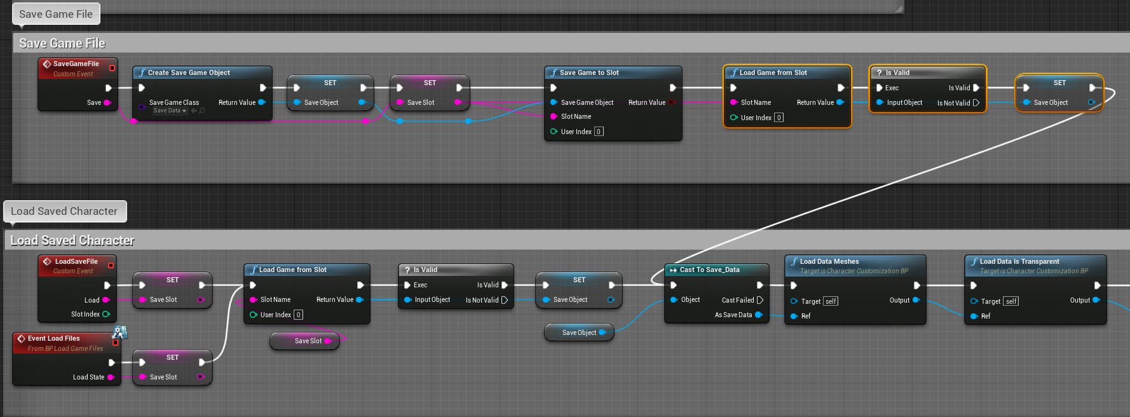Viewport: 1130px width, 417px height.
Task: Click the use-selected arrow icon under Save Game Class
Action: tap(194, 111)
